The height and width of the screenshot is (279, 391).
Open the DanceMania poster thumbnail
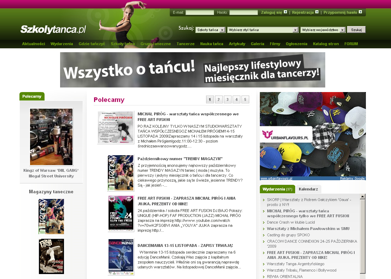click(121, 257)
